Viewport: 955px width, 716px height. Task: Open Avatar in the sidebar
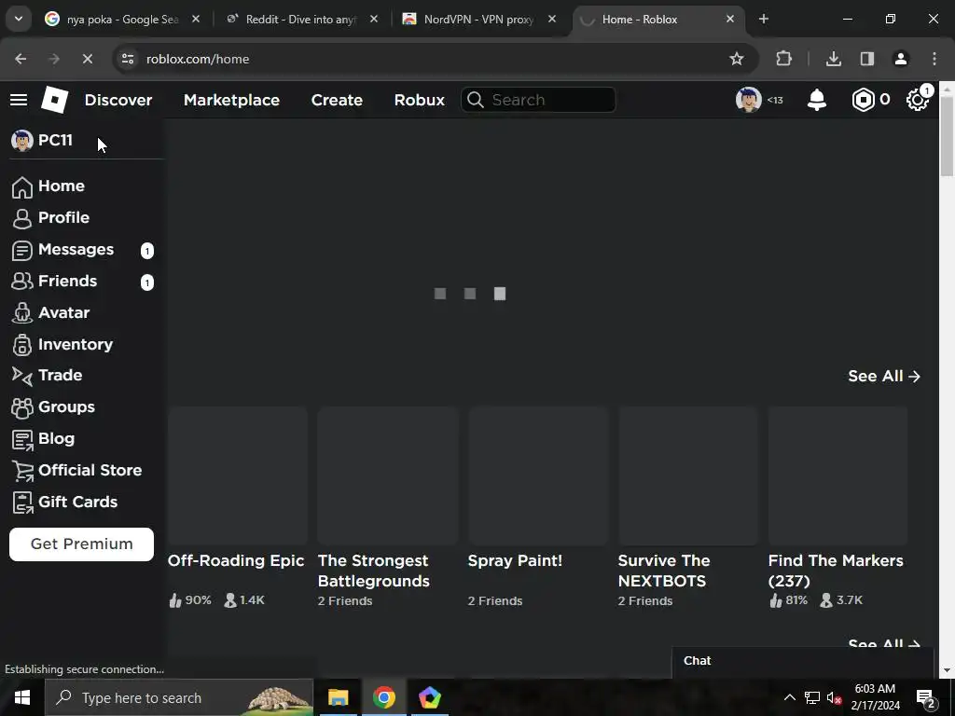tap(50, 313)
